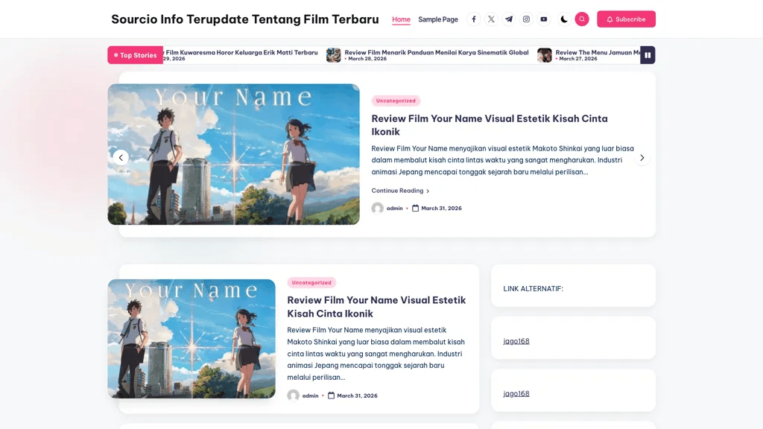Click admin author name in slider

(395, 209)
